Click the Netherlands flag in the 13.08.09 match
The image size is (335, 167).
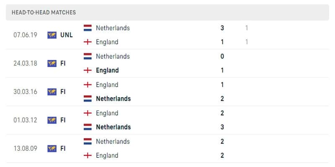[88, 141]
